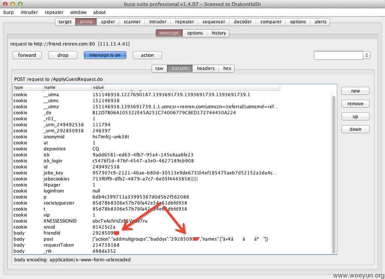Click the type column header
This screenshot has height=279, width=385.
tap(28, 88)
